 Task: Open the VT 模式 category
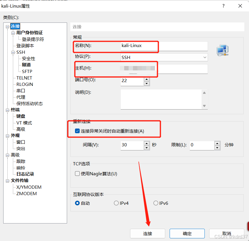[x=24, y=123]
